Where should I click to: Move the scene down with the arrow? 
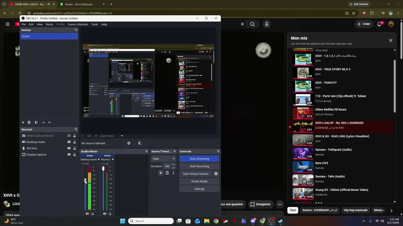49,122
